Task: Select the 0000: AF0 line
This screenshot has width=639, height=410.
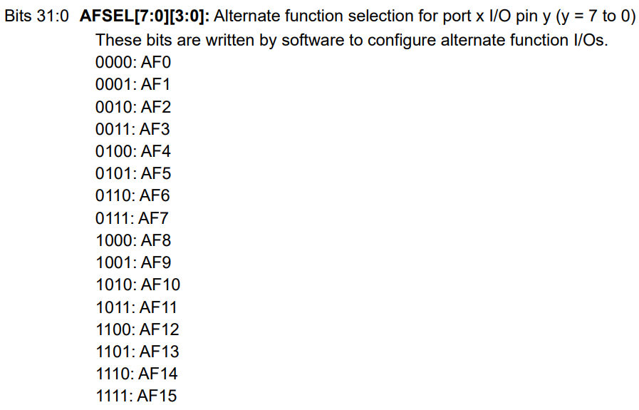Action: point(133,63)
